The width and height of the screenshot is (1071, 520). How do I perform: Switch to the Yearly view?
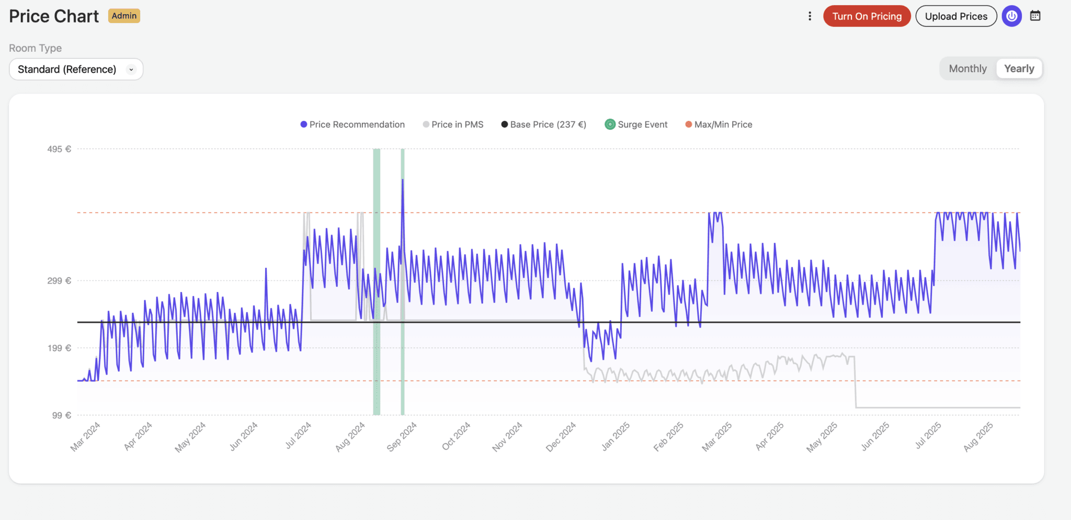coord(1019,69)
